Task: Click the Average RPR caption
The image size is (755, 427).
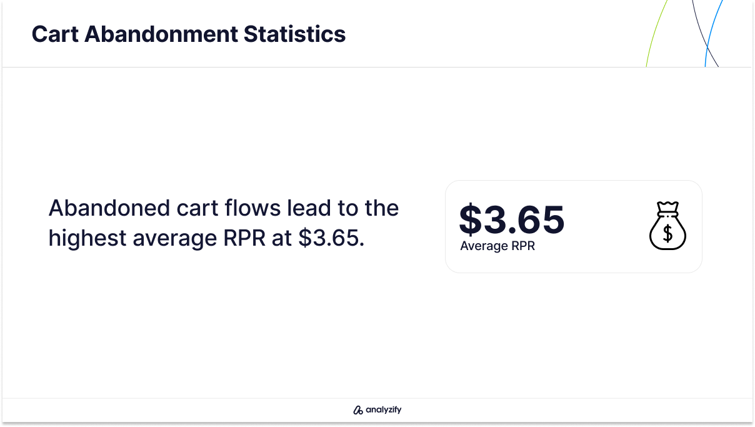Action: click(497, 246)
